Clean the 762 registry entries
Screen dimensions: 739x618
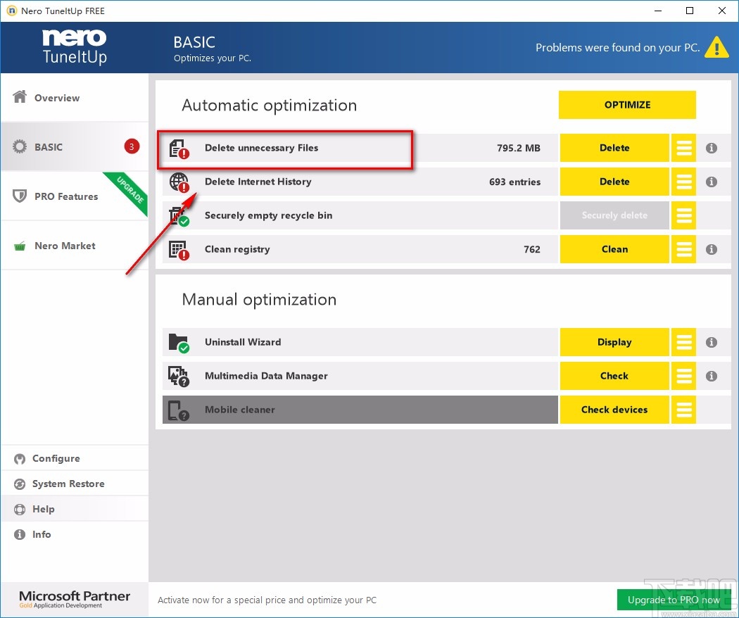[614, 249]
